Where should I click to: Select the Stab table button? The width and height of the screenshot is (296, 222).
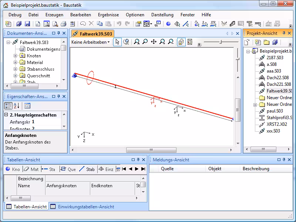tap(87, 169)
